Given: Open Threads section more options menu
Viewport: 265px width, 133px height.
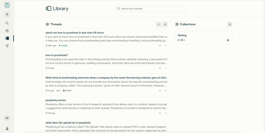Looking at the screenshot, I should (x=159, y=24).
